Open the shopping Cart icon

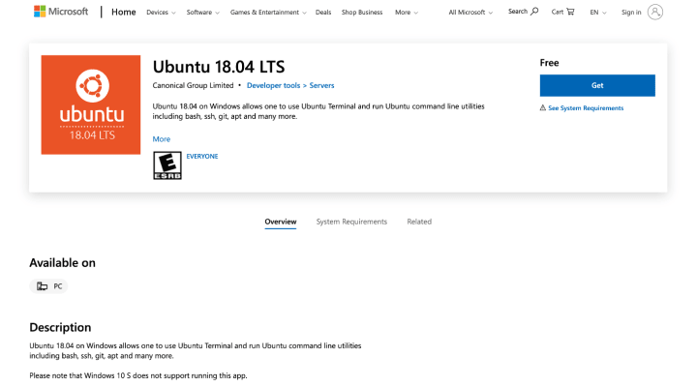click(570, 12)
